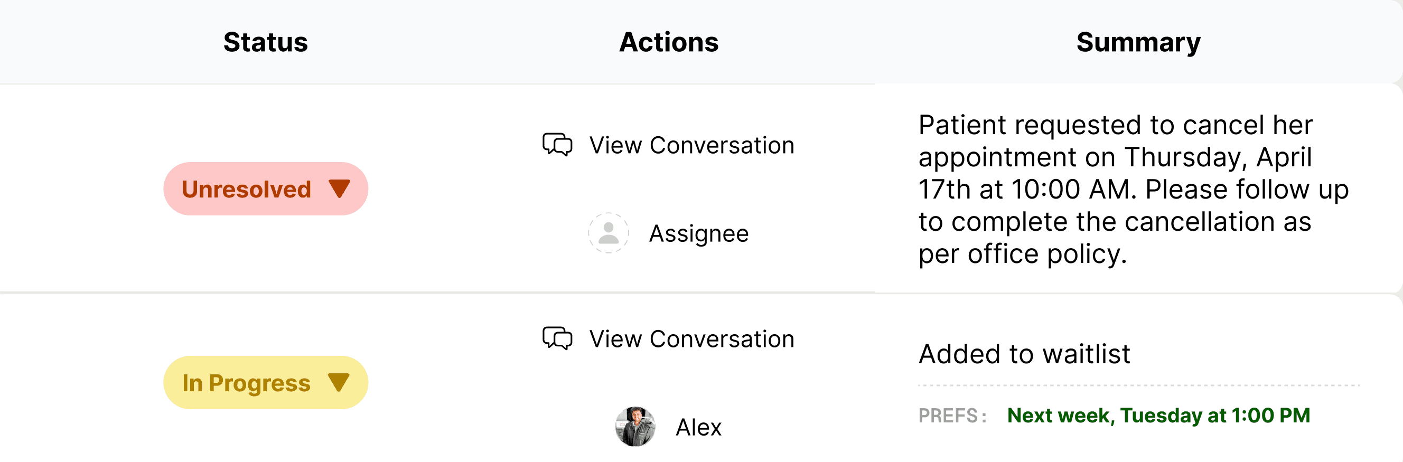The width and height of the screenshot is (1403, 462).
Task: Open the Unresolved status pill label
Action: pyautogui.click(x=246, y=190)
